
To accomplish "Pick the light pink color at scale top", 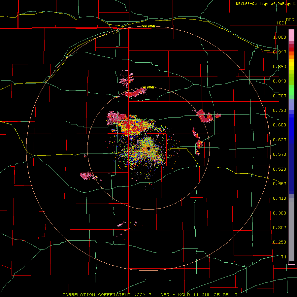I will (291, 35).
